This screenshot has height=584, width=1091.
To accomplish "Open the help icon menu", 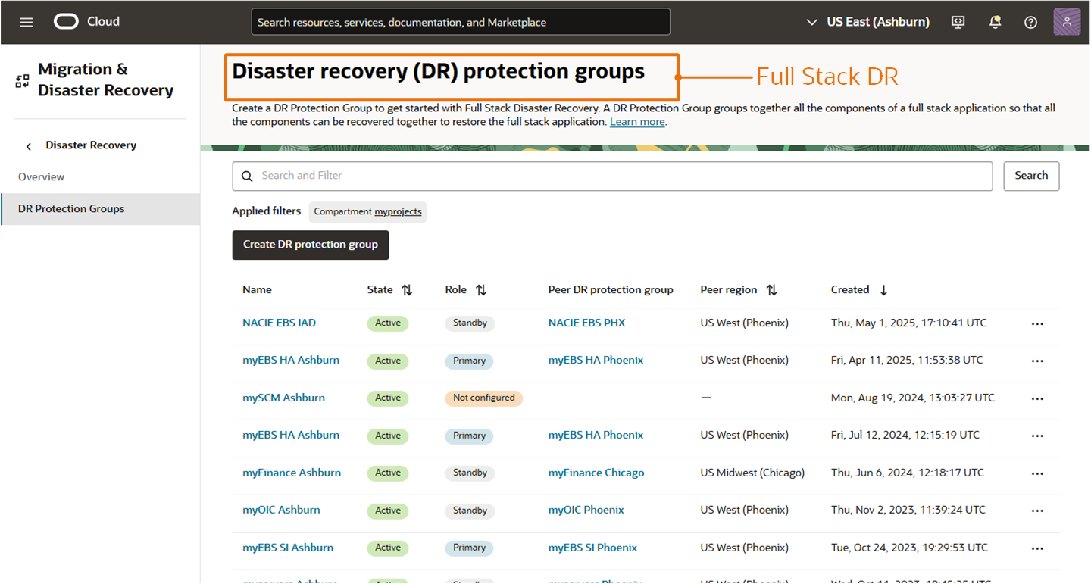I will coord(1030,22).
